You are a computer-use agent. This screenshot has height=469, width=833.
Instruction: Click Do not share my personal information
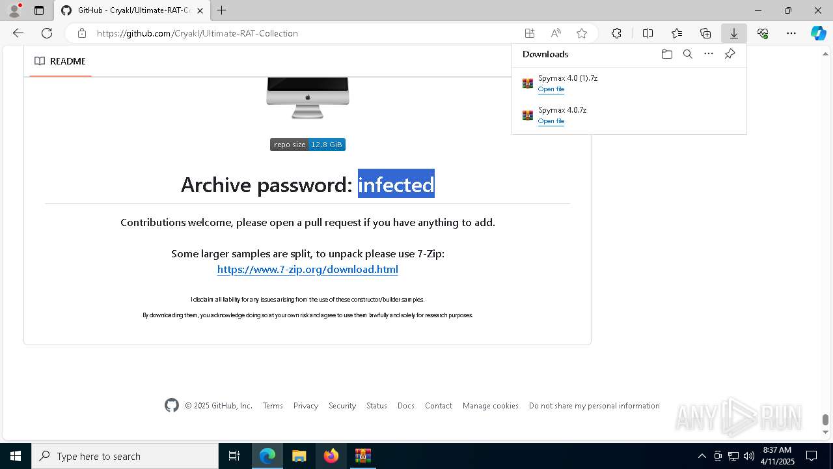[594, 405]
